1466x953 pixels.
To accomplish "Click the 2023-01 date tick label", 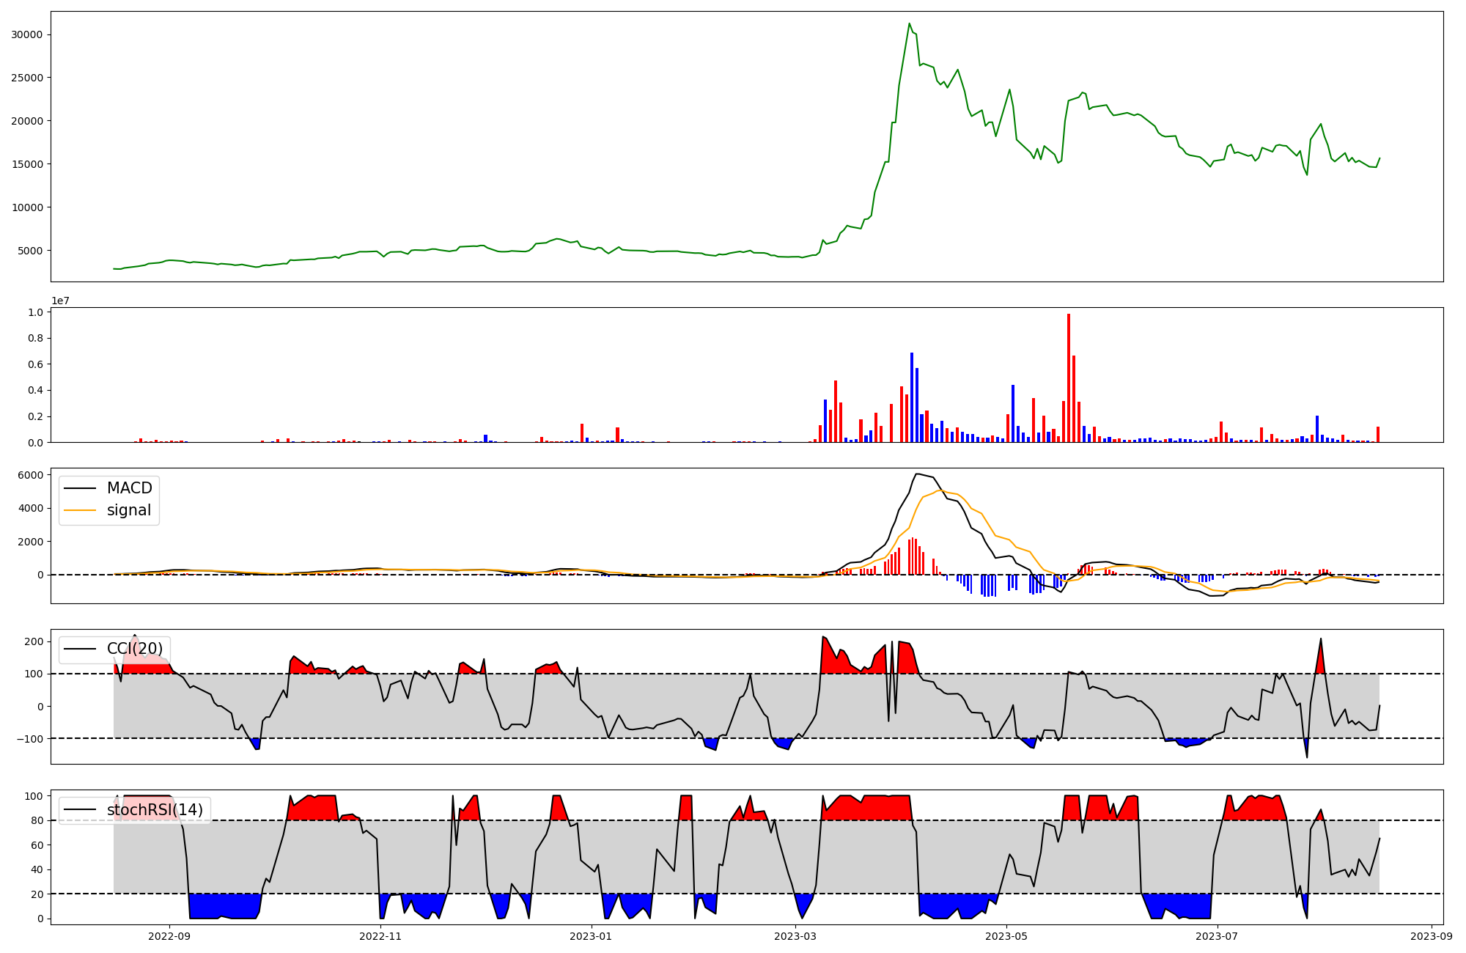I will point(591,936).
